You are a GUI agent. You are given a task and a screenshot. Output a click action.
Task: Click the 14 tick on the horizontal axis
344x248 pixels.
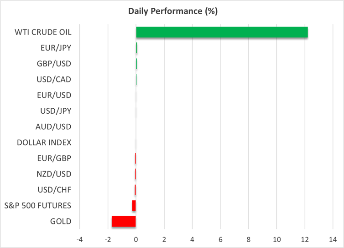pyautogui.click(x=333, y=239)
